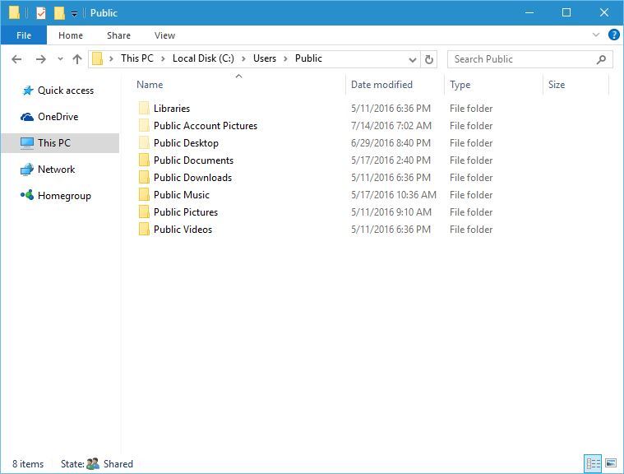Click the 5/17/2016 10:36 AM date cell
The width and height of the screenshot is (624, 474).
394,195
